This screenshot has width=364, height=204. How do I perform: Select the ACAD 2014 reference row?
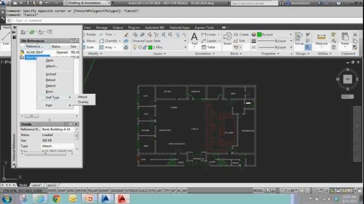[x=49, y=52]
